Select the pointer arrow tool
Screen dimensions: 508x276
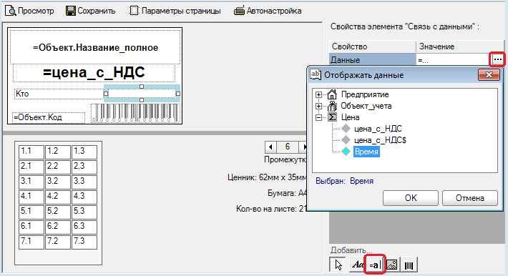pos(338,265)
